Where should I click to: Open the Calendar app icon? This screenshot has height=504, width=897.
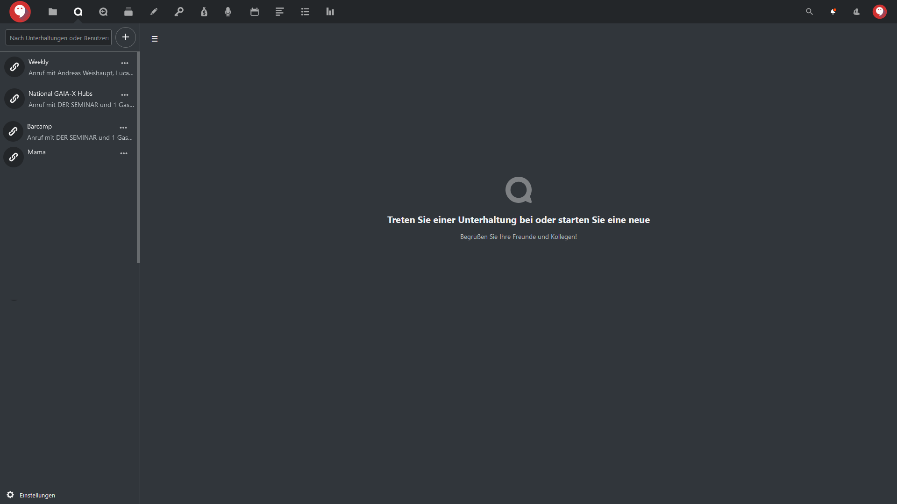coord(255,12)
